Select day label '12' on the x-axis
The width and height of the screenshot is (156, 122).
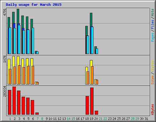point(59,119)
